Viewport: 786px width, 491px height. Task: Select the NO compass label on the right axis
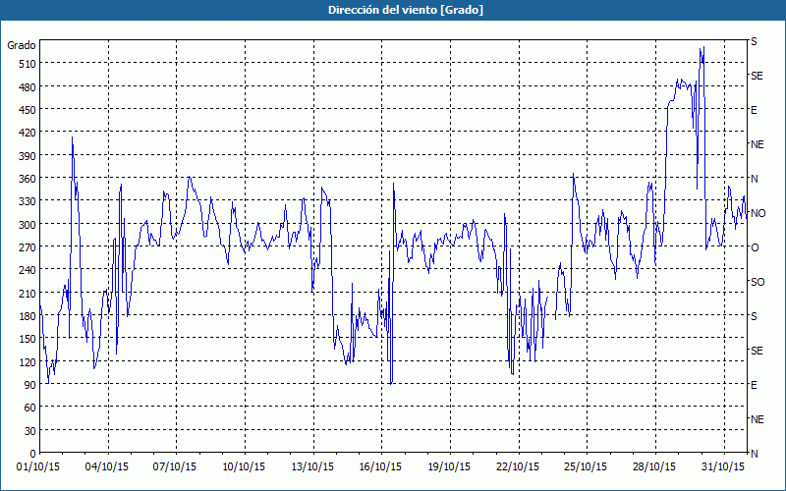point(758,213)
